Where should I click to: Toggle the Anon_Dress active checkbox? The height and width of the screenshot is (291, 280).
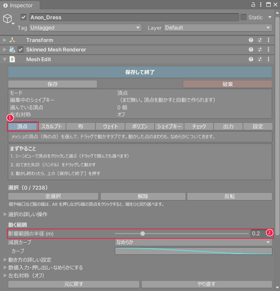coord(23,17)
